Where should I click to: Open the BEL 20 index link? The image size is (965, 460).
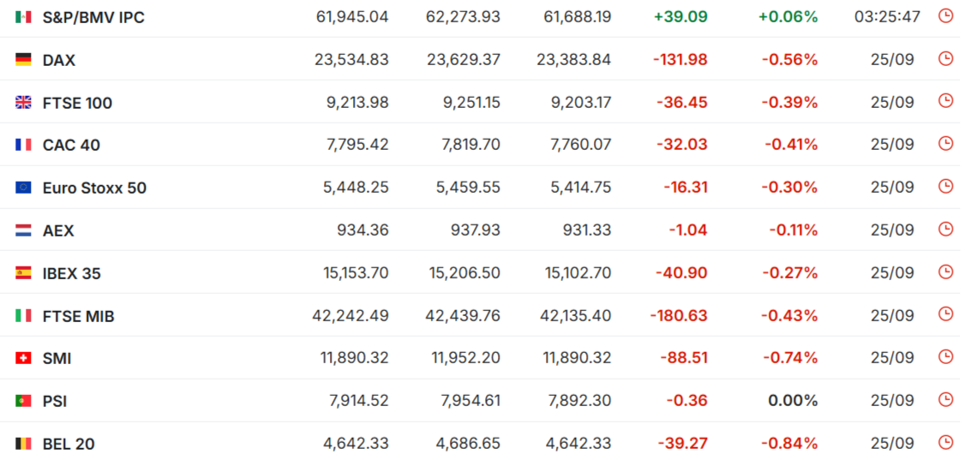pyautogui.click(x=69, y=444)
